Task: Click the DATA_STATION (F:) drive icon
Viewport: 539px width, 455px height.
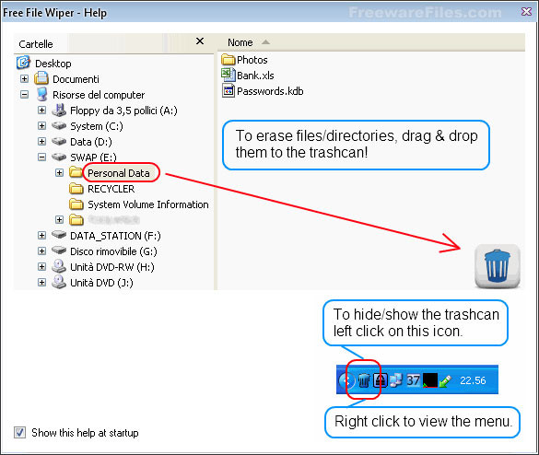Action: 59,235
